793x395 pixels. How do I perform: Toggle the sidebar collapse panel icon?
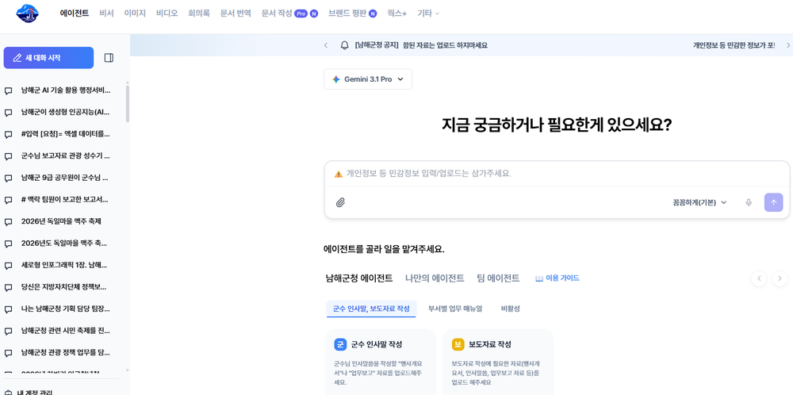(x=109, y=58)
